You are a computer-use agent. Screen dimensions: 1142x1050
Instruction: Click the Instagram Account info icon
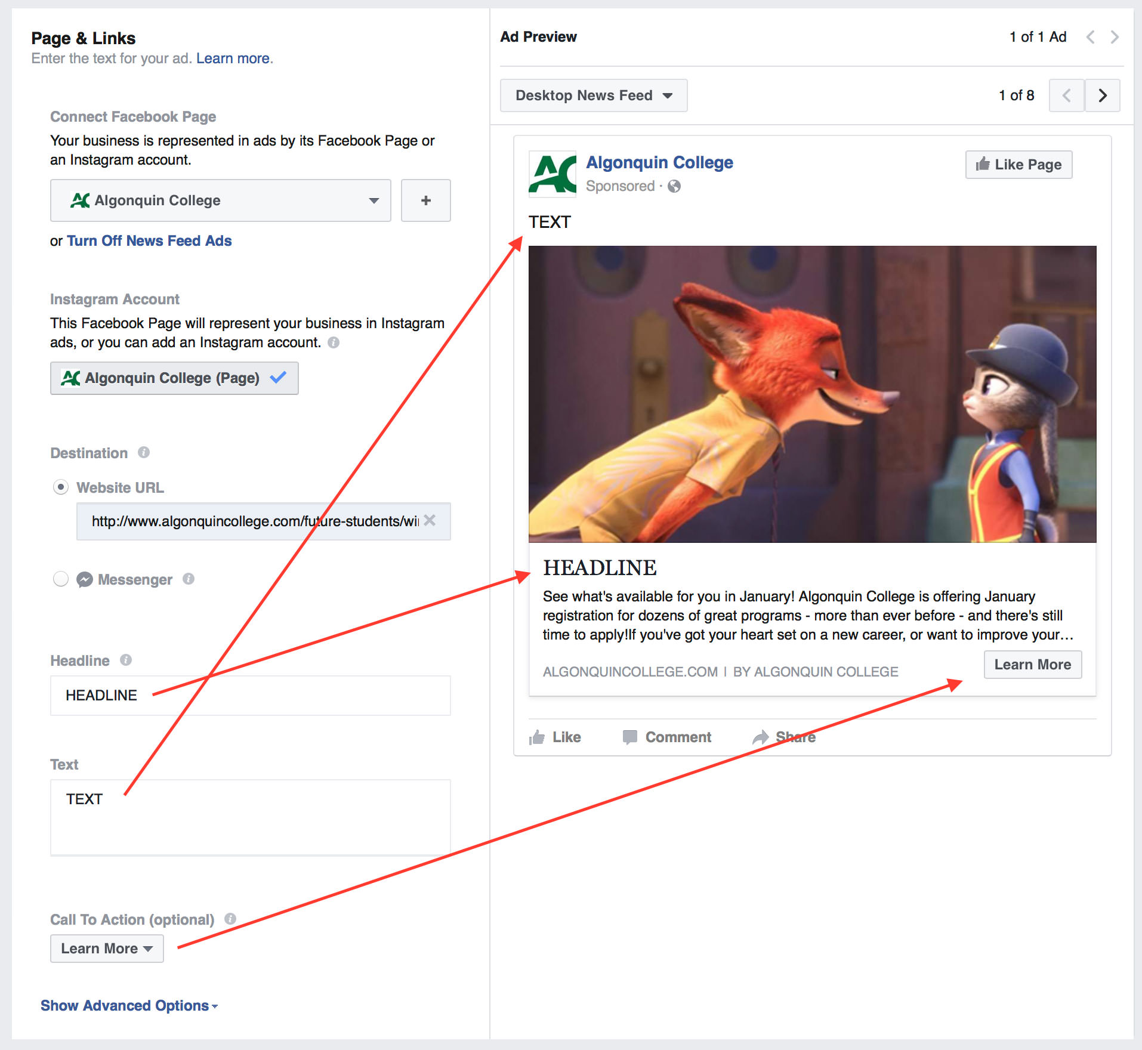tap(334, 342)
